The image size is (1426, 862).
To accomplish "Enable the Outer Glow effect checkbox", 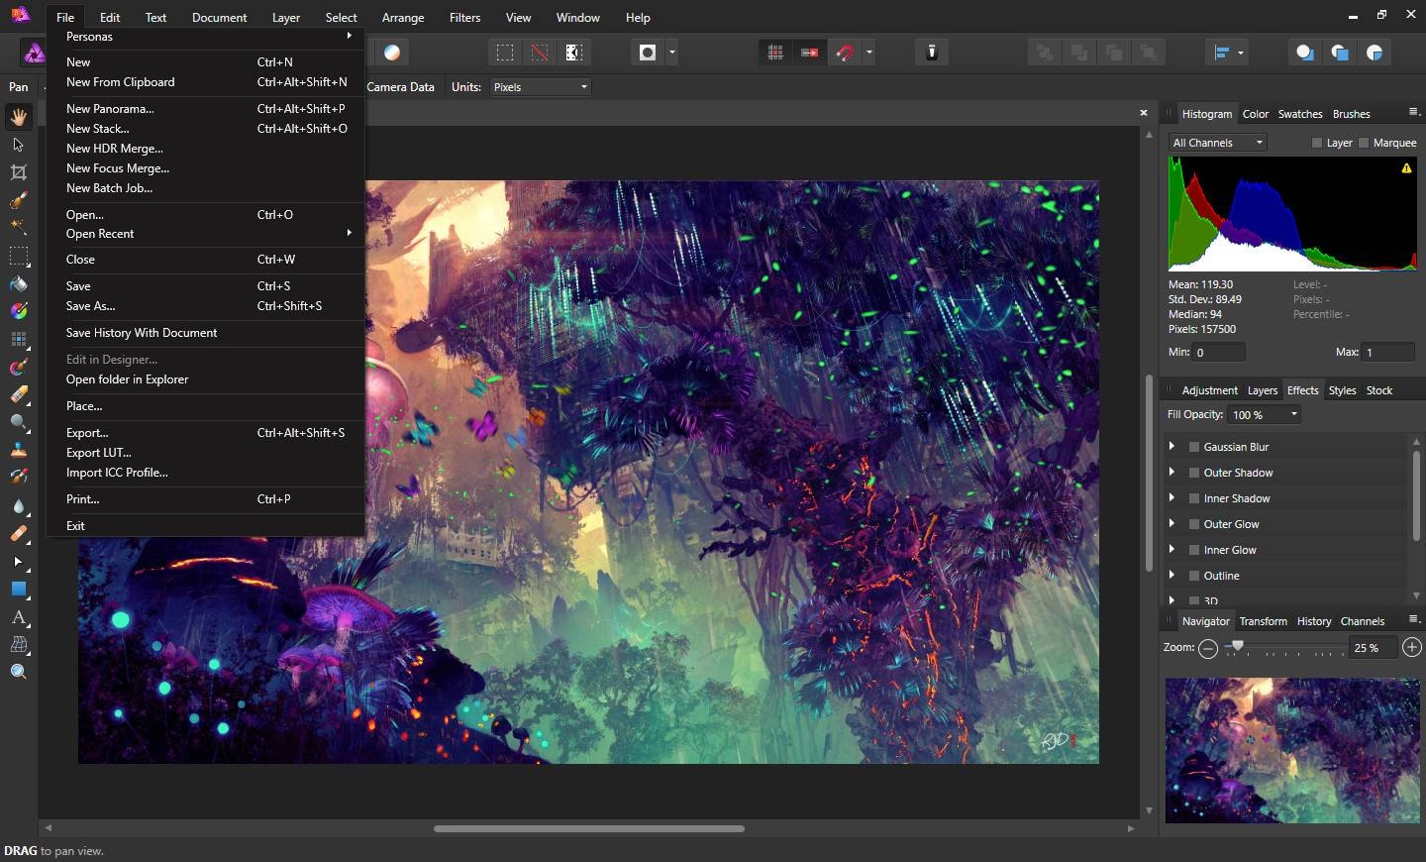I will [1194, 524].
